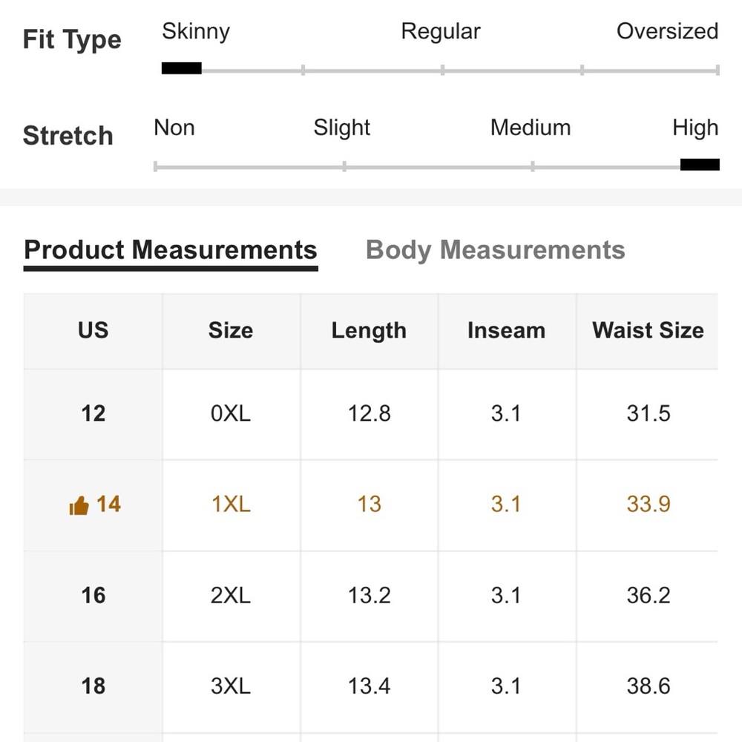This screenshot has height=742, width=742.
Task: Select the US size 12 row
Action: (93, 413)
